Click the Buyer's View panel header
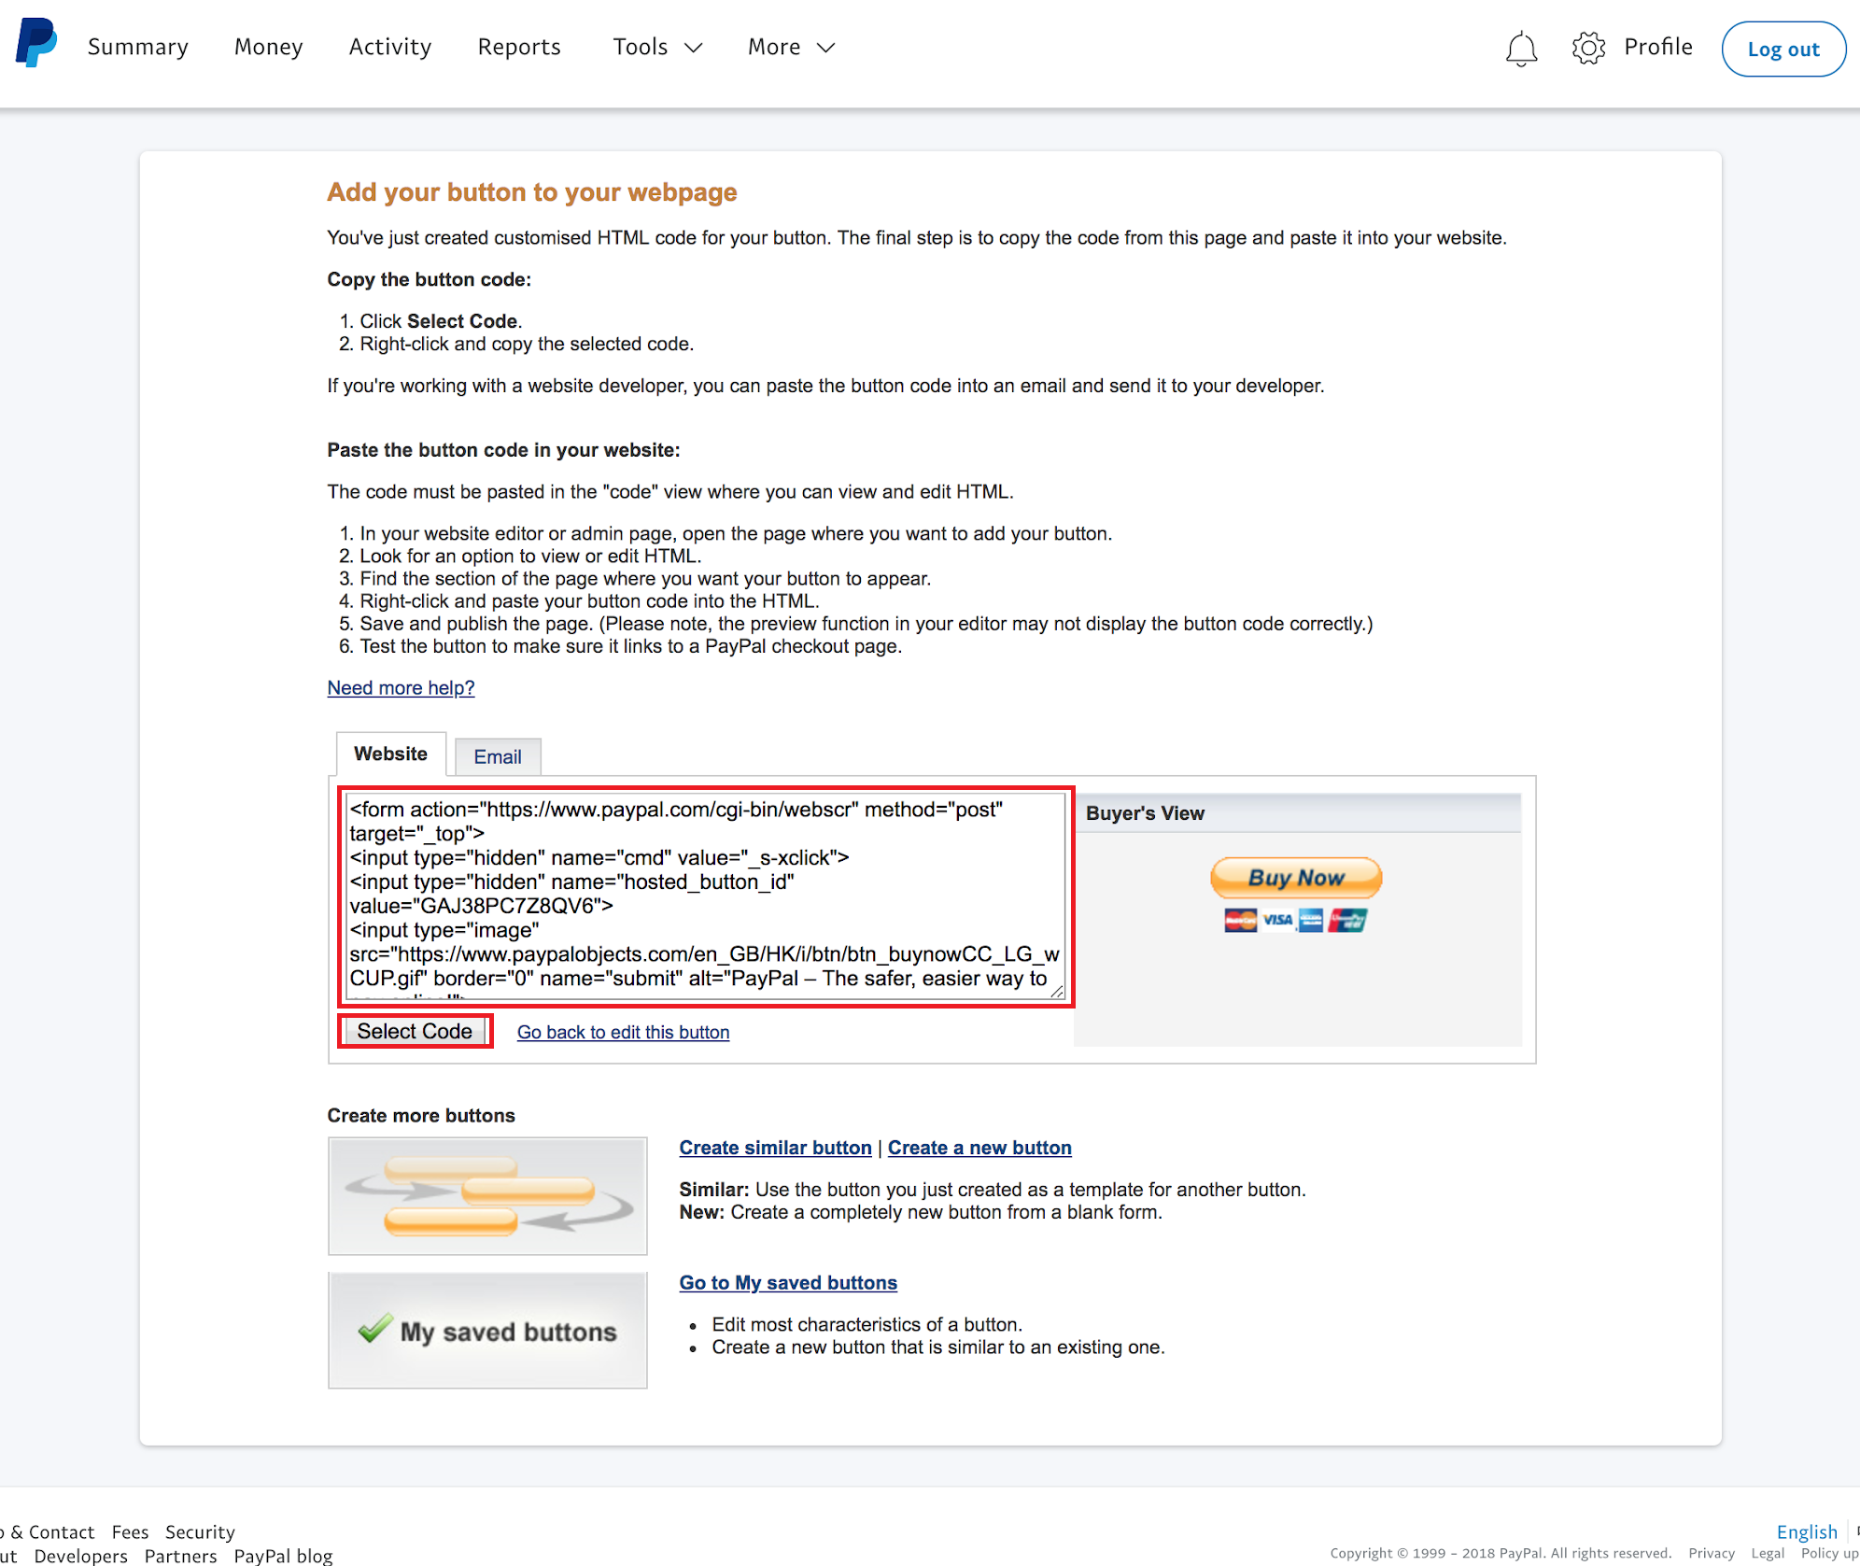 [1298, 812]
